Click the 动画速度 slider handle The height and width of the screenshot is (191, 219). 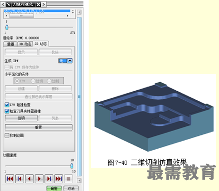coord(72,166)
